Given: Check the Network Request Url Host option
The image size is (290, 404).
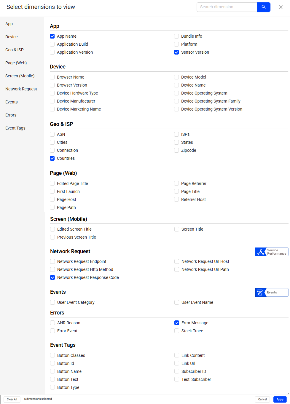Looking at the screenshot, I should (177, 261).
